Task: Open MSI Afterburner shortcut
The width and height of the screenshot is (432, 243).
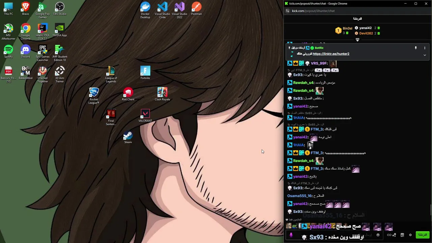Action: pyautogui.click(x=8, y=32)
